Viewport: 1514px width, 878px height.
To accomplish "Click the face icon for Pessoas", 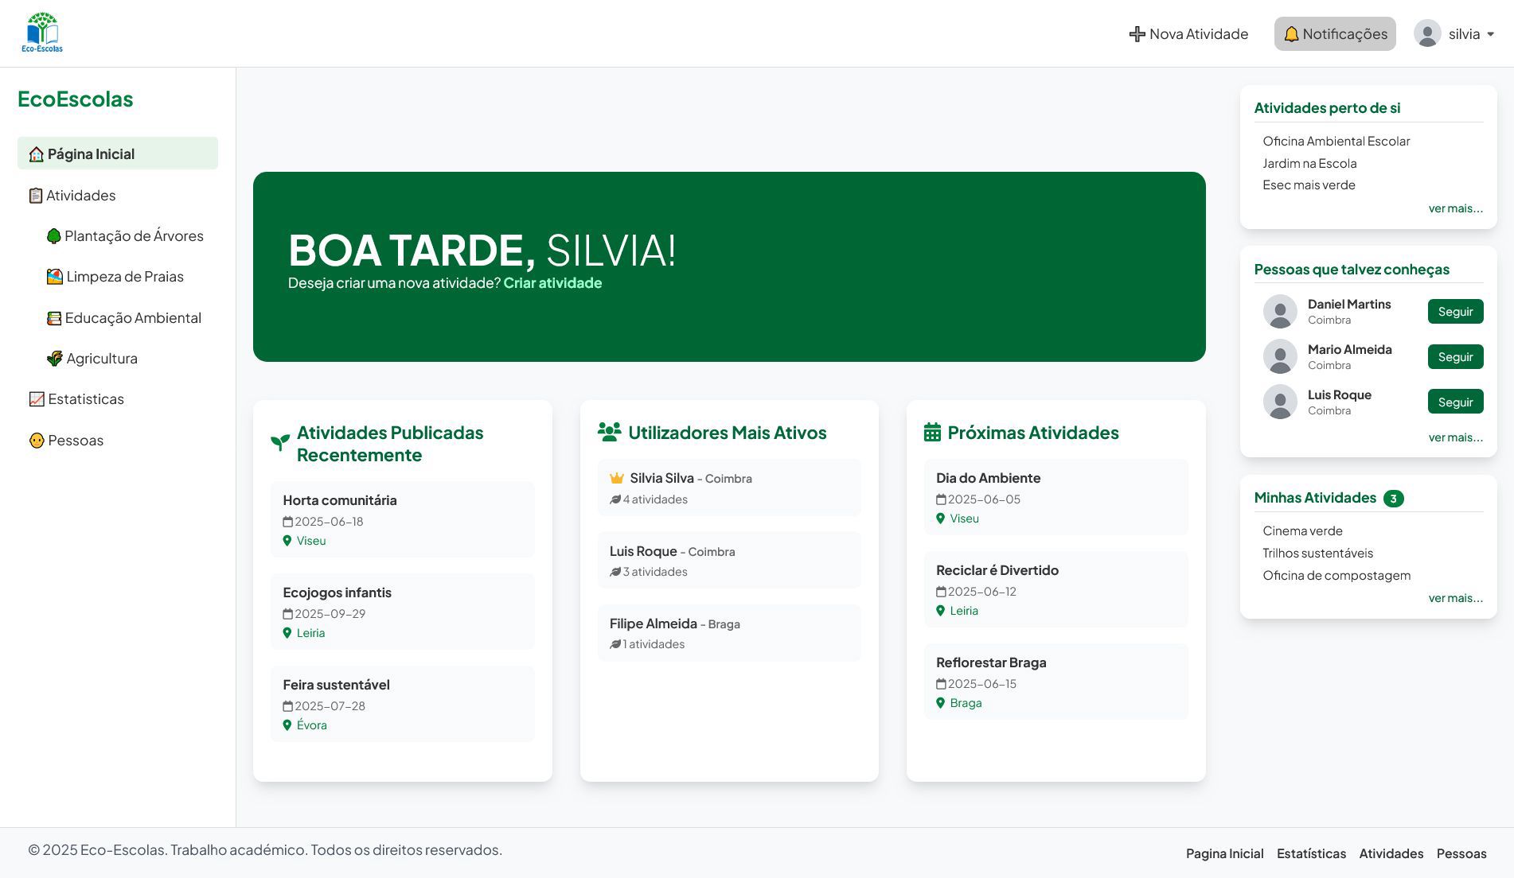I will tap(37, 441).
